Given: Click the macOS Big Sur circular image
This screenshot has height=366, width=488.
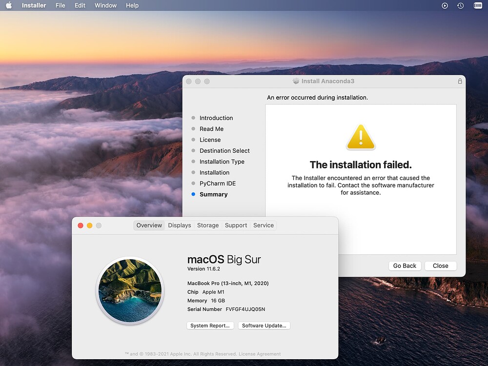Looking at the screenshot, I should pos(130,291).
